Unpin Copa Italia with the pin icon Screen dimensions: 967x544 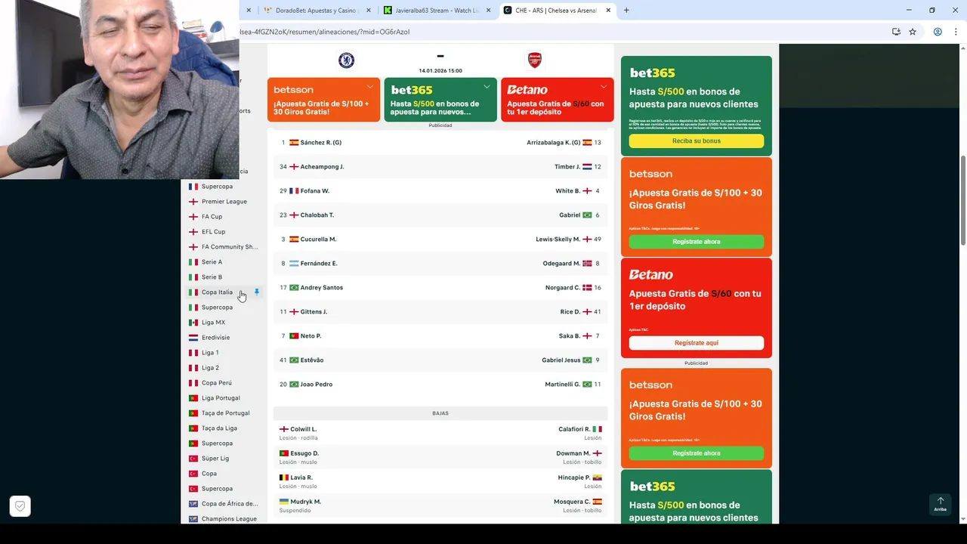click(x=257, y=292)
